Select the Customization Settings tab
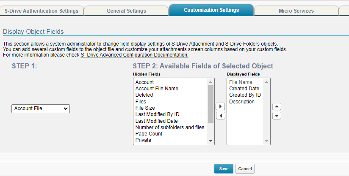 click(x=211, y=10)
